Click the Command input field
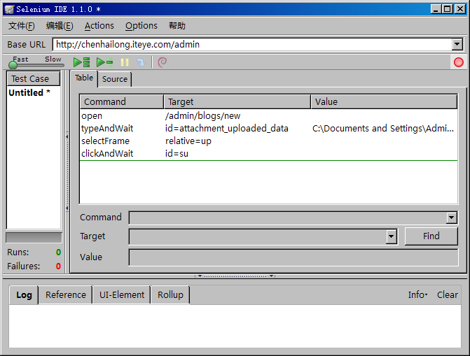Viewport: 470px width, 356px height. coord(287,218)
